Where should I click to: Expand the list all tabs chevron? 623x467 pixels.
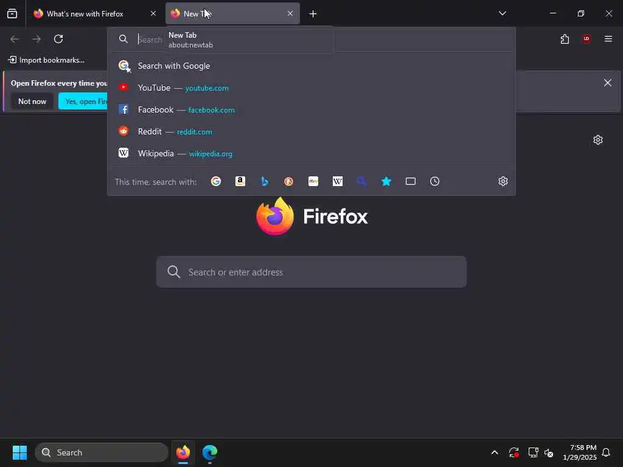point(502,13)
